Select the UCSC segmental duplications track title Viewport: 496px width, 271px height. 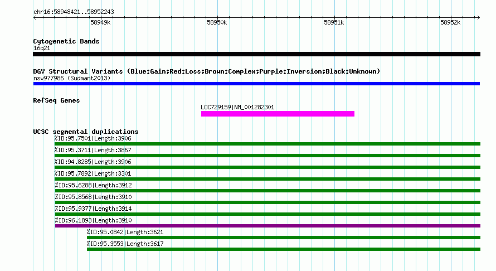click(86, 132)
